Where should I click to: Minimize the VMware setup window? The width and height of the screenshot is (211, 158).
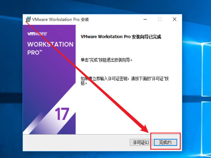click(x=145, y=20)
